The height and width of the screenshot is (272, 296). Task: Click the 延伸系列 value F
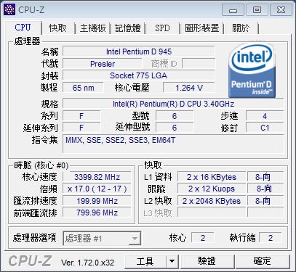click(x=81, y=128)
